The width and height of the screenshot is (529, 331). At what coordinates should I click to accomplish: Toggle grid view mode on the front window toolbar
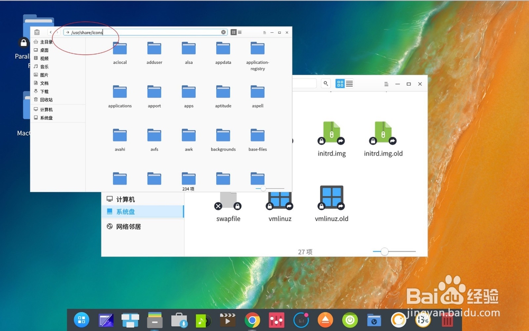tap(234, 32)
